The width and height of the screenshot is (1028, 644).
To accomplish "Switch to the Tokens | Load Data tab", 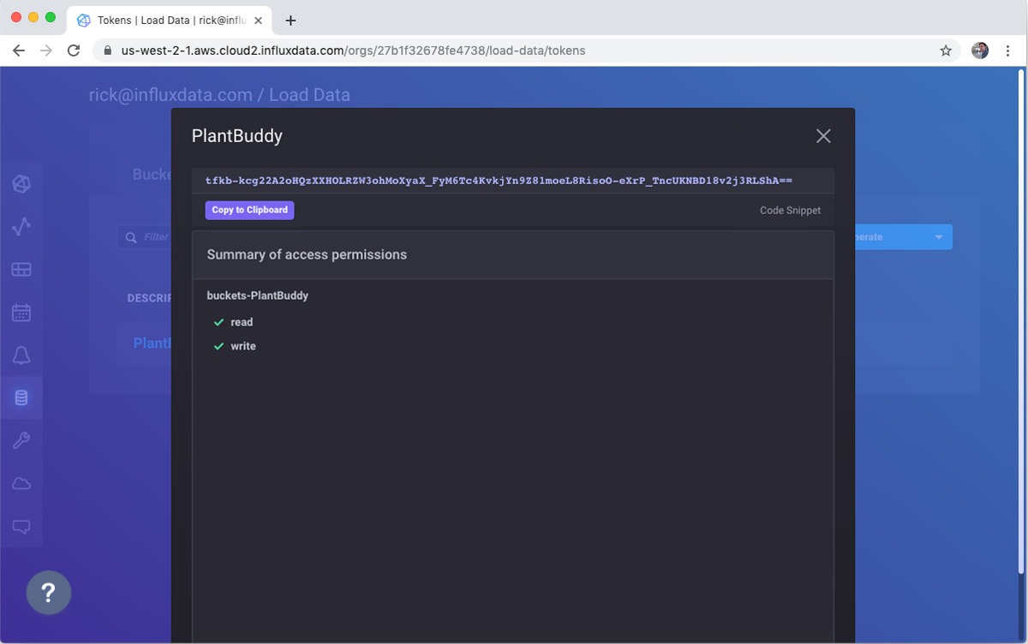I will (163, 19).
